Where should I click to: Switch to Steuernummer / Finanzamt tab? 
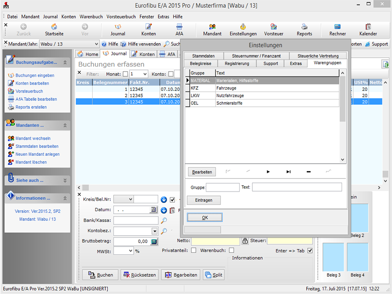256,56
